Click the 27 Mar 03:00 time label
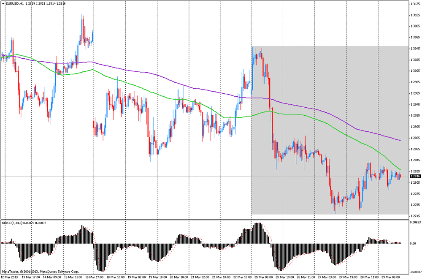The image size is (422, 280). (327, 277)
